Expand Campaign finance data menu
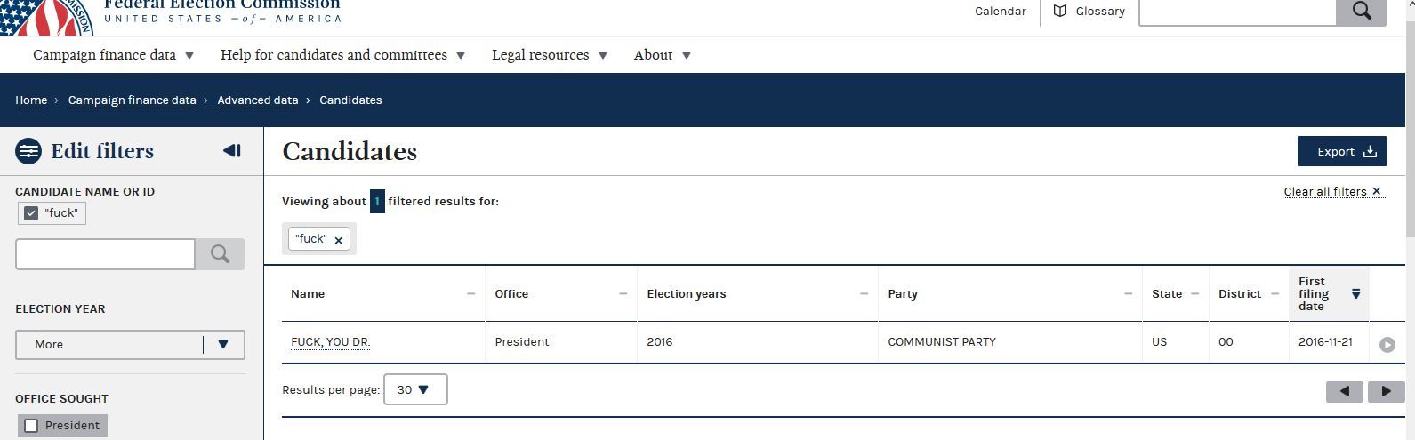 coord(114,55)
